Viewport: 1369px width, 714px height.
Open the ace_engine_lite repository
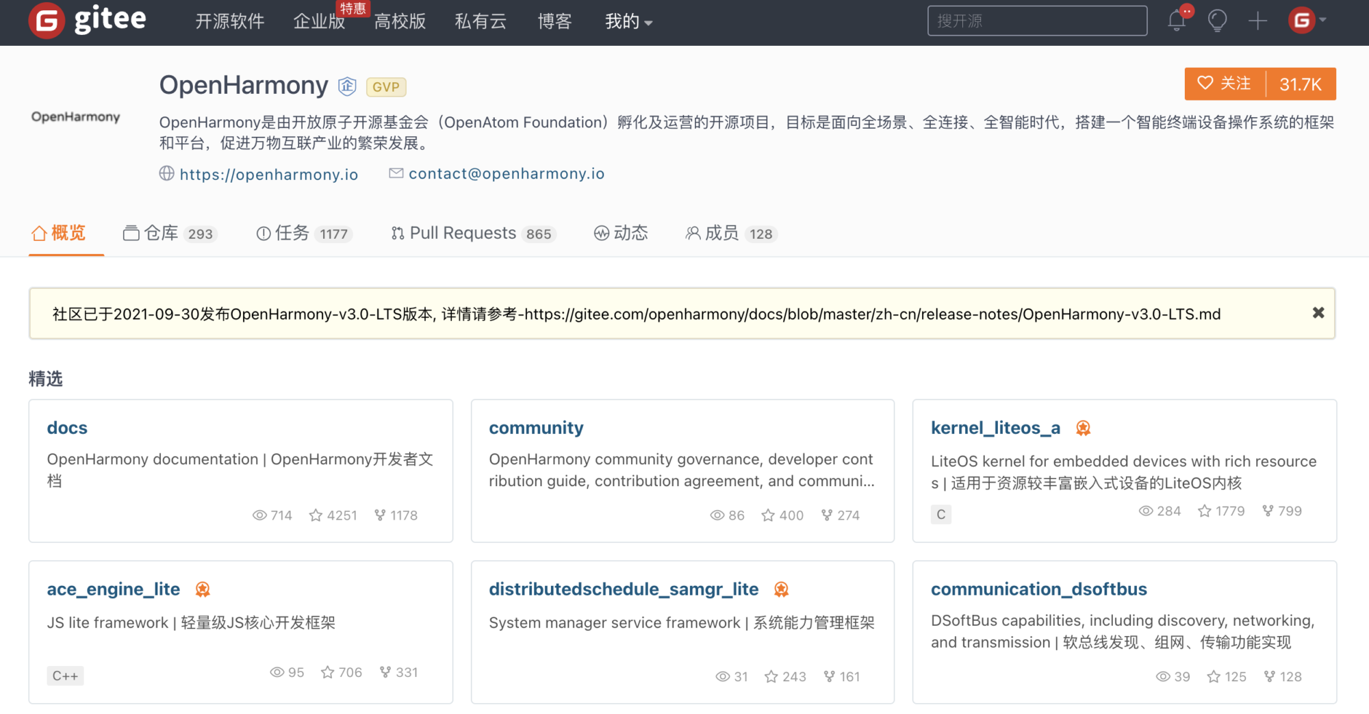tap(113, 589)
